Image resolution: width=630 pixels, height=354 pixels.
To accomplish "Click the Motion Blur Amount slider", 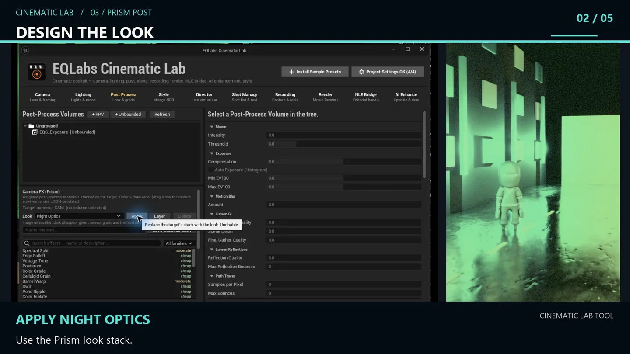I will [x=344, y=205].
